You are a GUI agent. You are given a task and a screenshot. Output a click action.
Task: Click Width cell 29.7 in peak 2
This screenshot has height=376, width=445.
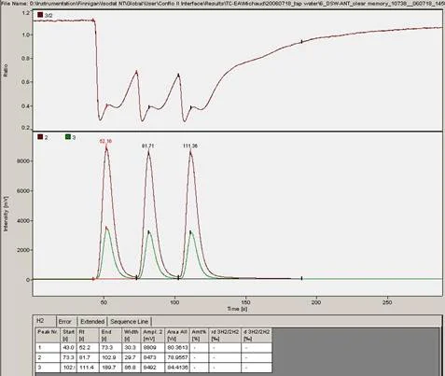tap(132, 357)
